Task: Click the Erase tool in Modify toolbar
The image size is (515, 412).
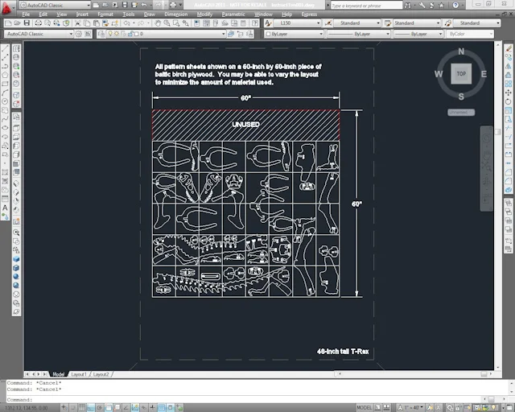Action: point(509,48)
